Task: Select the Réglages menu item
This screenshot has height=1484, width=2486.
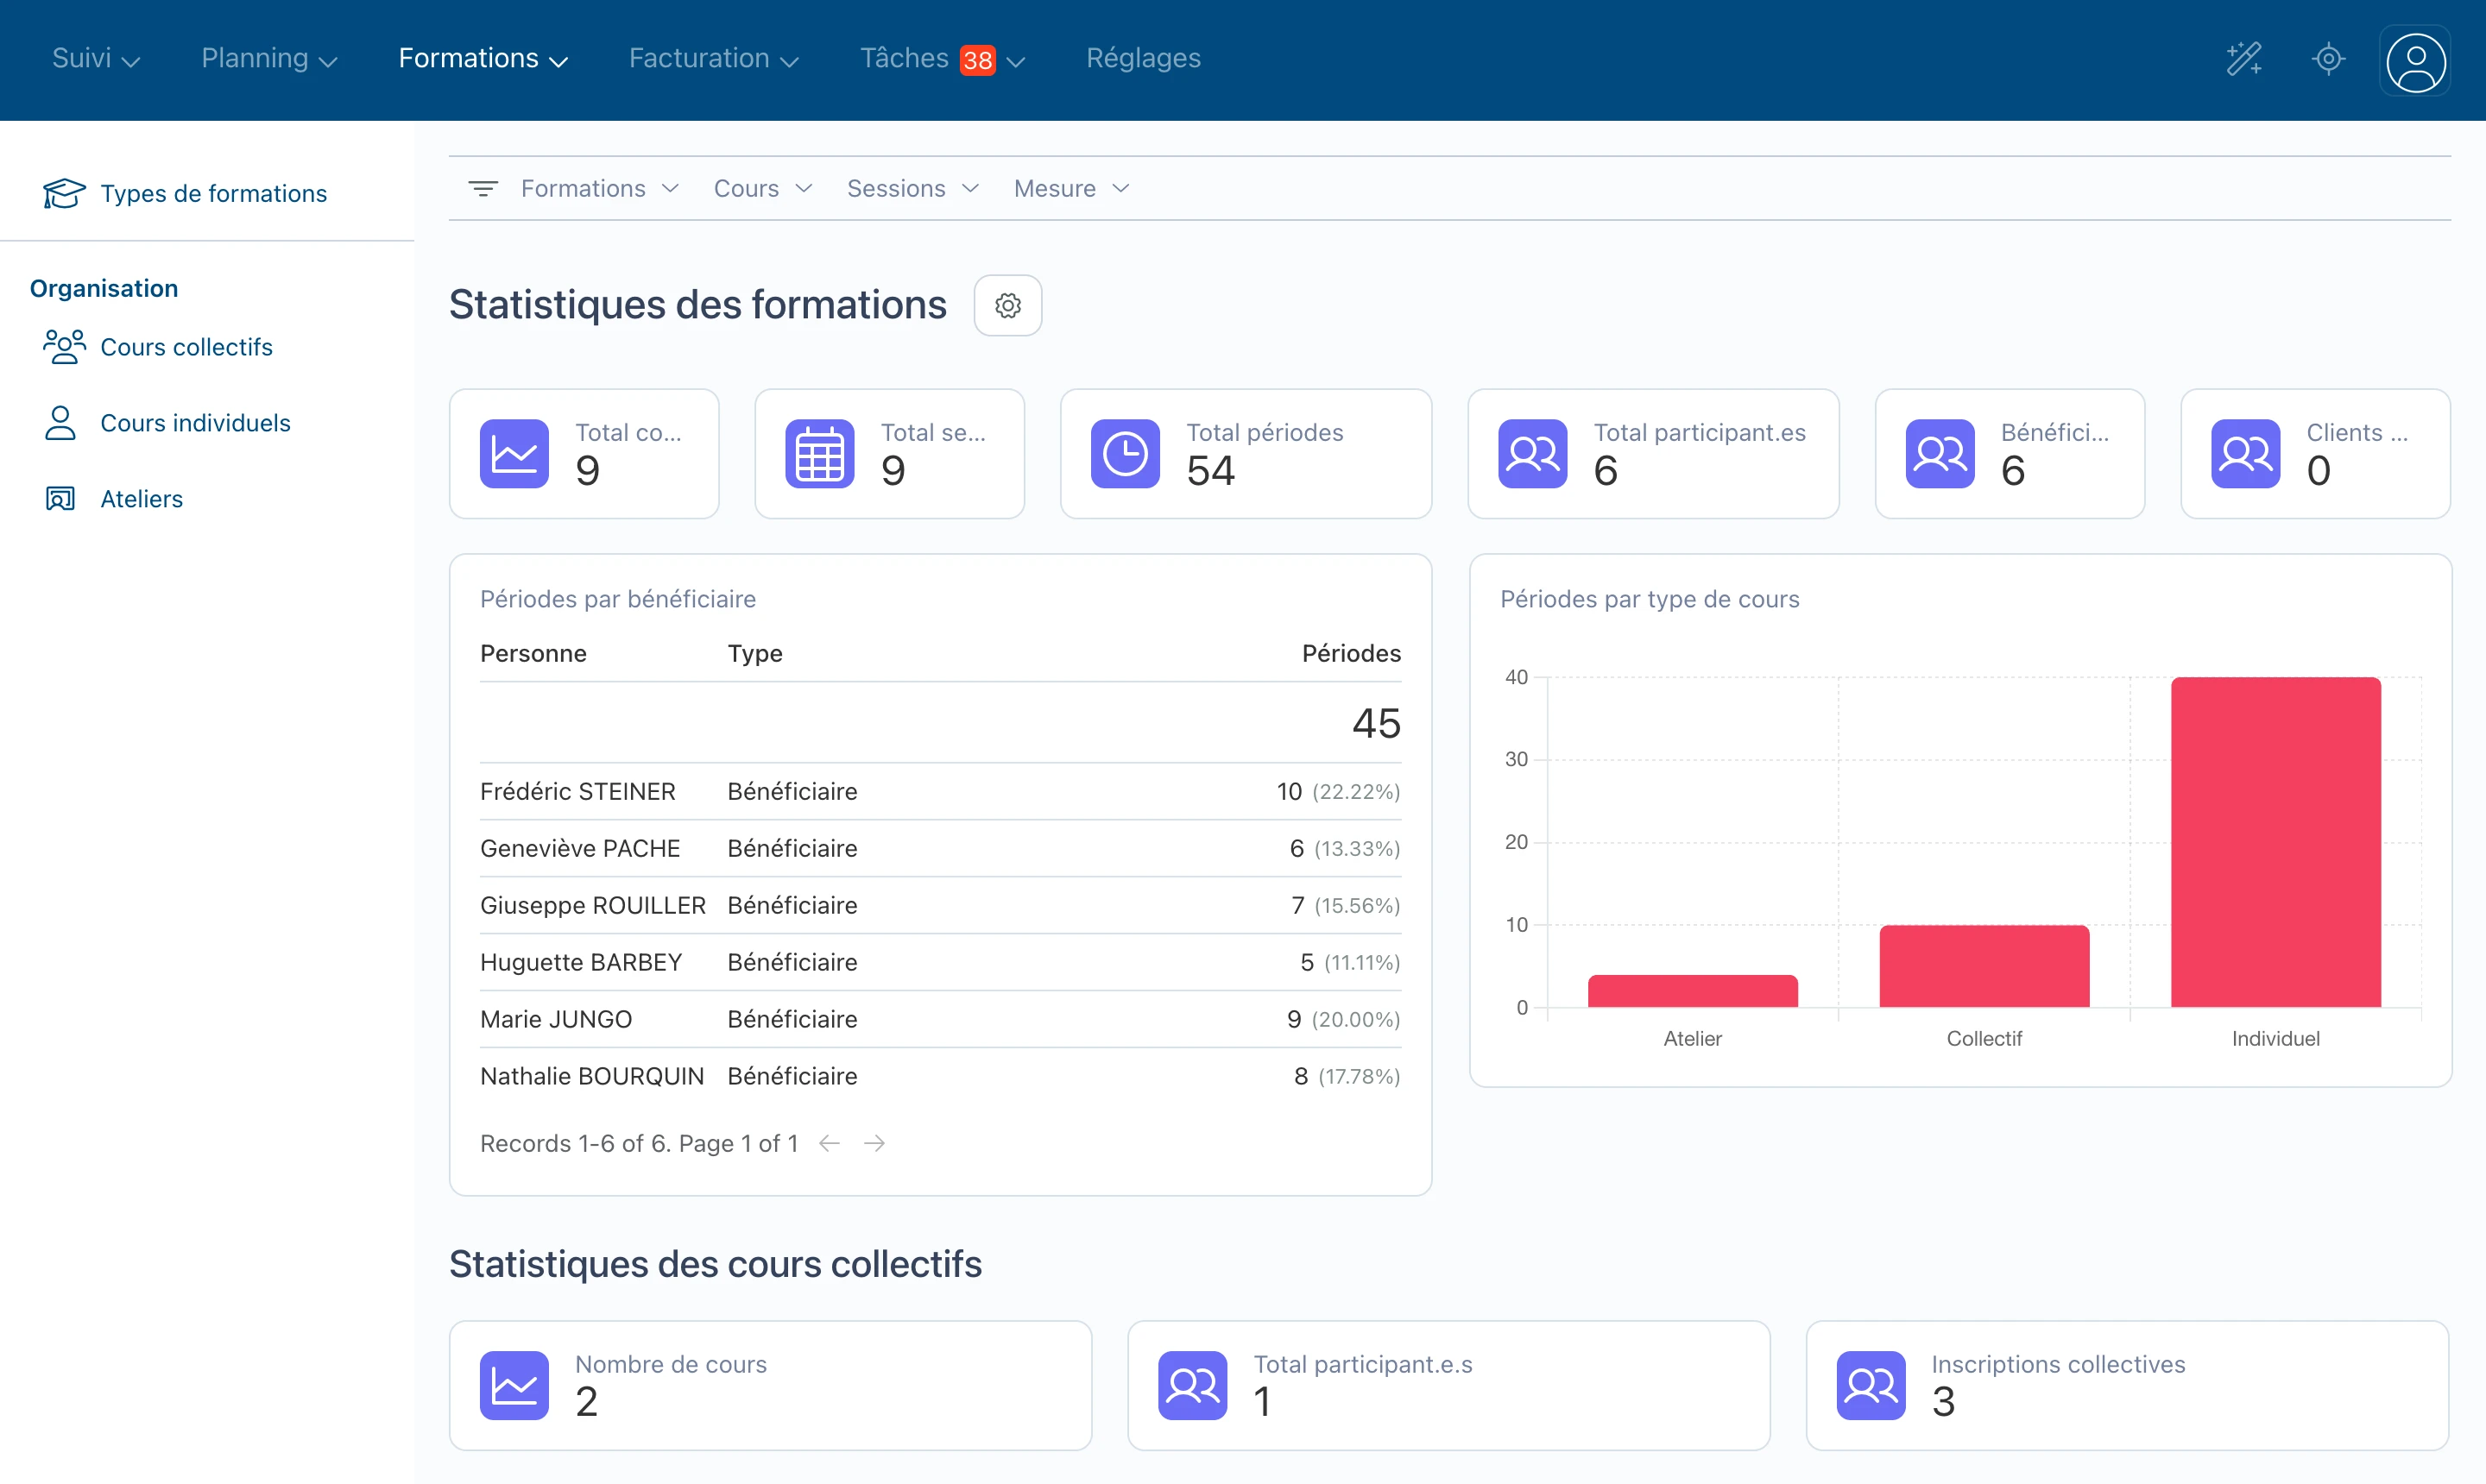Action: click(x=1144, y=58)
